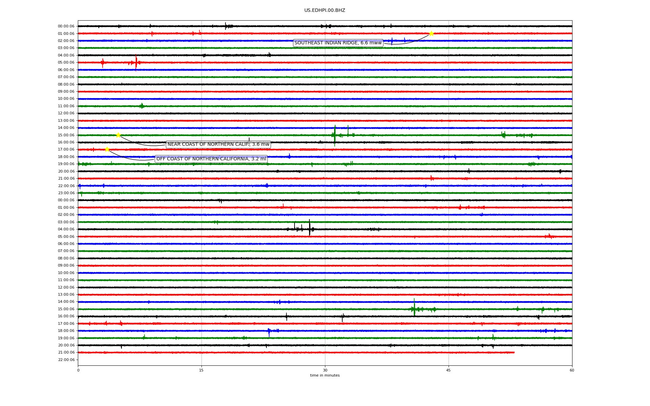
Task: Click the x-axis tick label 30
Action: point(325,370)
